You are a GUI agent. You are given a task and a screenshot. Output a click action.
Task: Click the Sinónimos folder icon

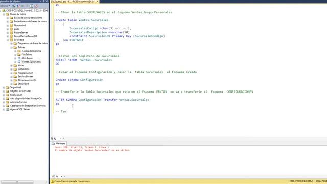pyautogui.click(x=15, y=69)
